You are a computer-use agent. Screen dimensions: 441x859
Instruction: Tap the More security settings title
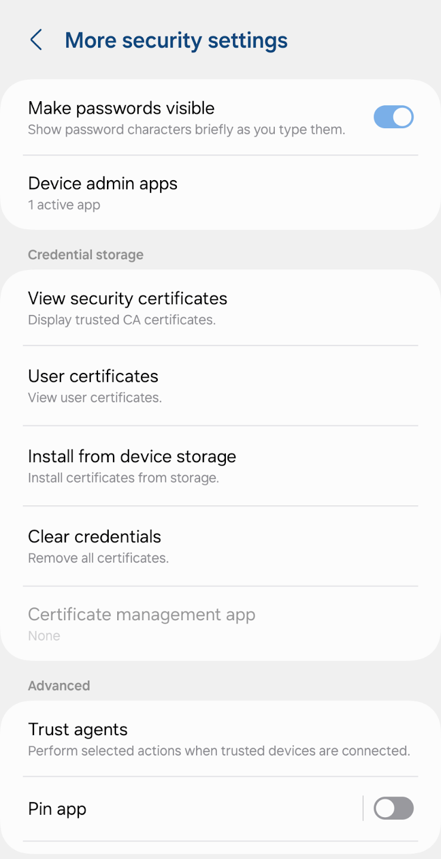click(176, 40)
